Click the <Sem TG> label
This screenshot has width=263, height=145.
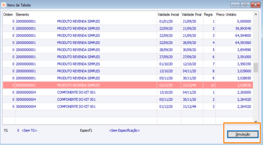click(x=30, y=131)
